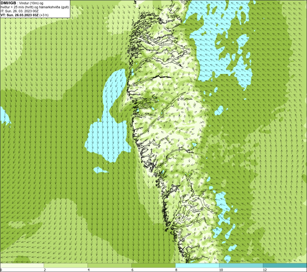The height and width of the screenshot is (272, 307).
Task: Click the '2' label on the color scale
Action: 45,270
